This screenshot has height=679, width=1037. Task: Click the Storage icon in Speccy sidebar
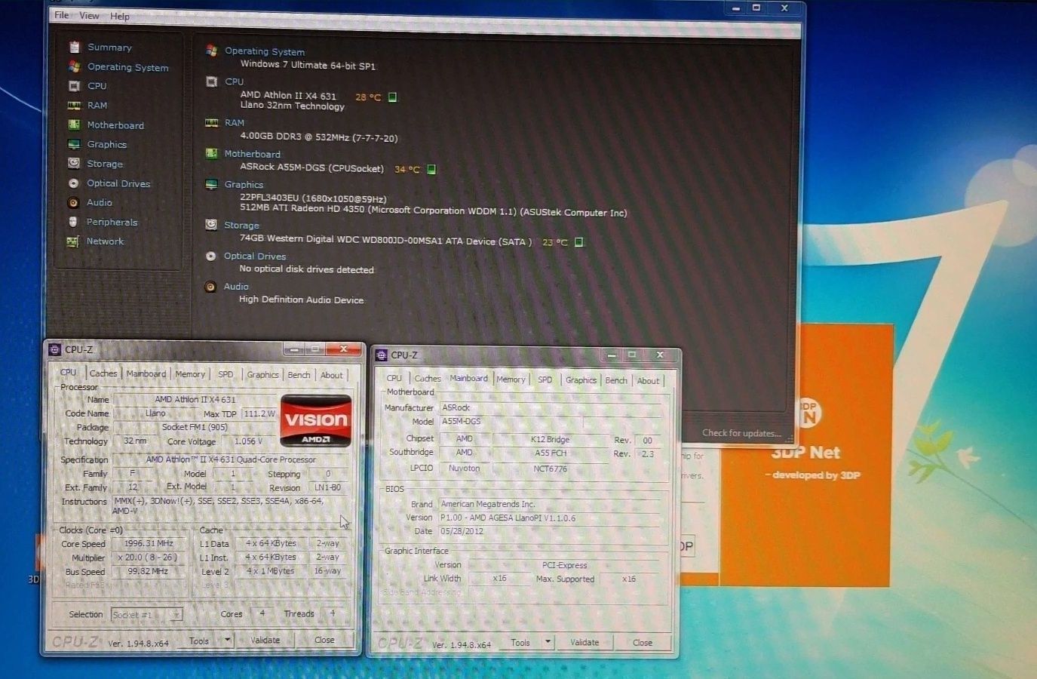coord(73,163)
